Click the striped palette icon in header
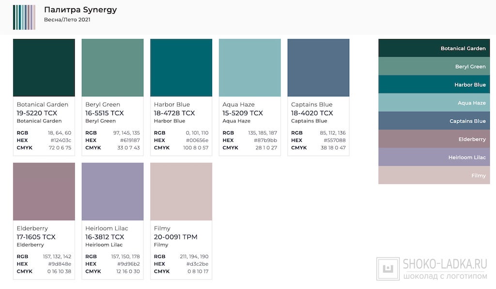This screenshot has height=289, width=496. coord(24,17)
